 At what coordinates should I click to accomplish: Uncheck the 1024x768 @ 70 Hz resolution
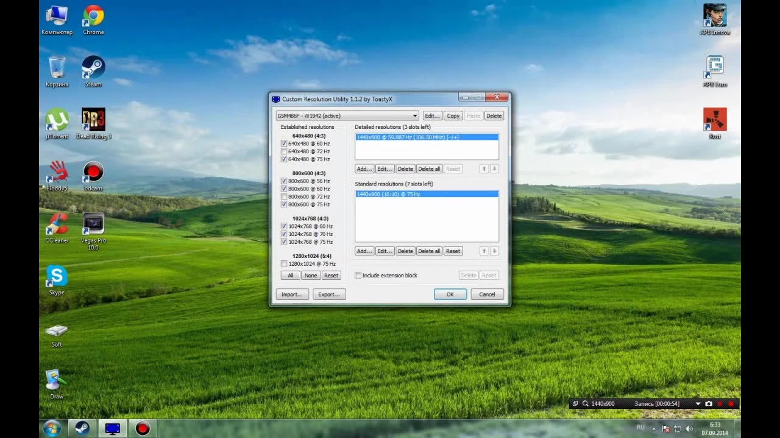284,234
